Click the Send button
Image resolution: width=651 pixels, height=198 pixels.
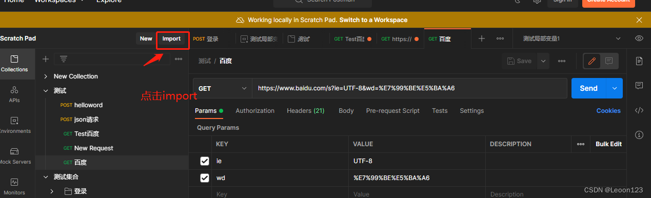pyautogui.click(x=589, y=88)
